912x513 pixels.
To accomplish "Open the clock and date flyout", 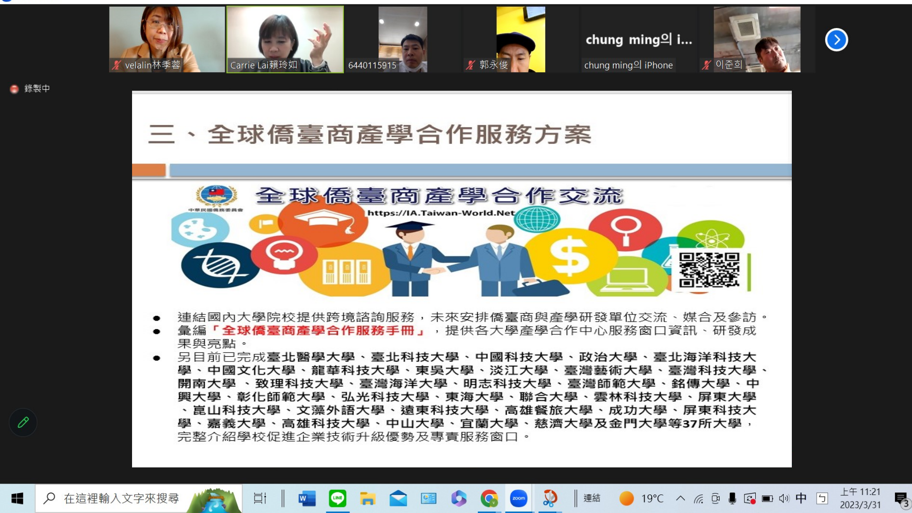I will 860,498.
